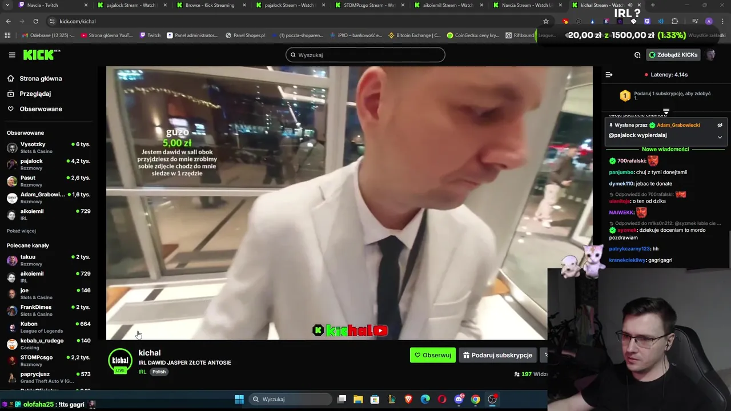This screenshot has height=411, width=731.
Task: Launch Brave browser from the taskbar
Action: click(408, 399)
